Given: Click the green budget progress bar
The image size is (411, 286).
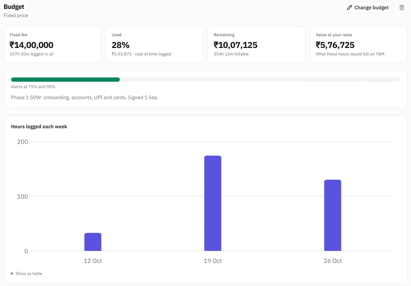Looking at the screenshot, I should point(65,80).
